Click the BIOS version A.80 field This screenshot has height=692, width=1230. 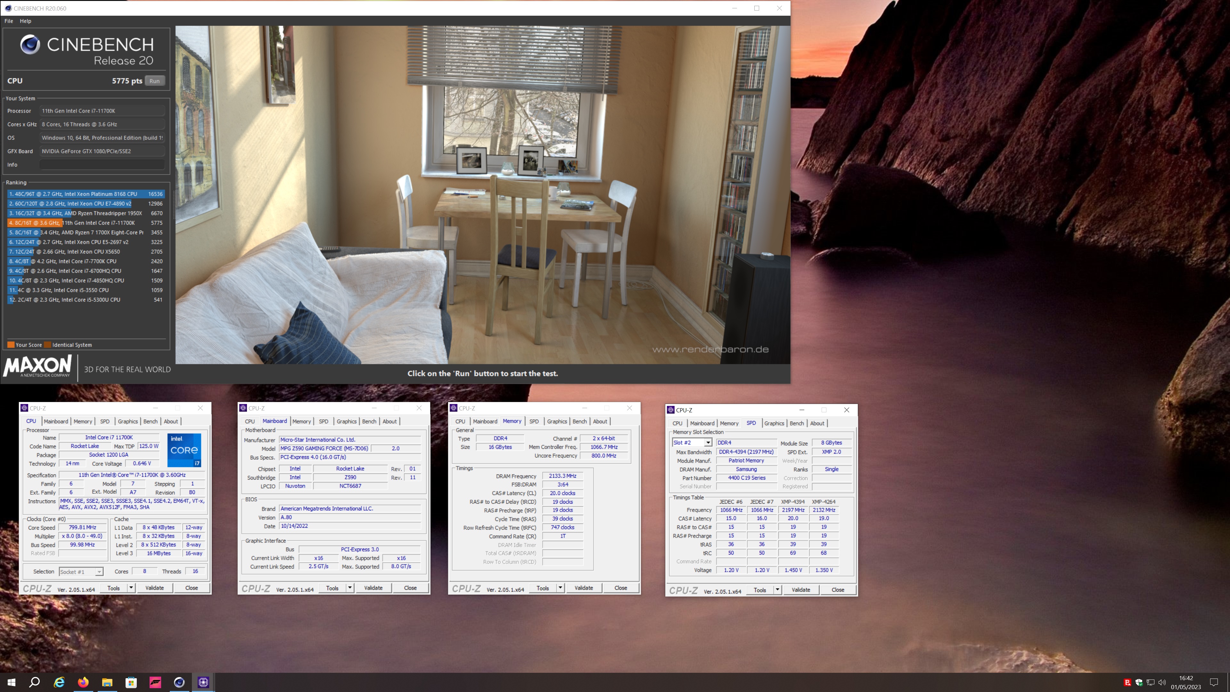(350, 517)
